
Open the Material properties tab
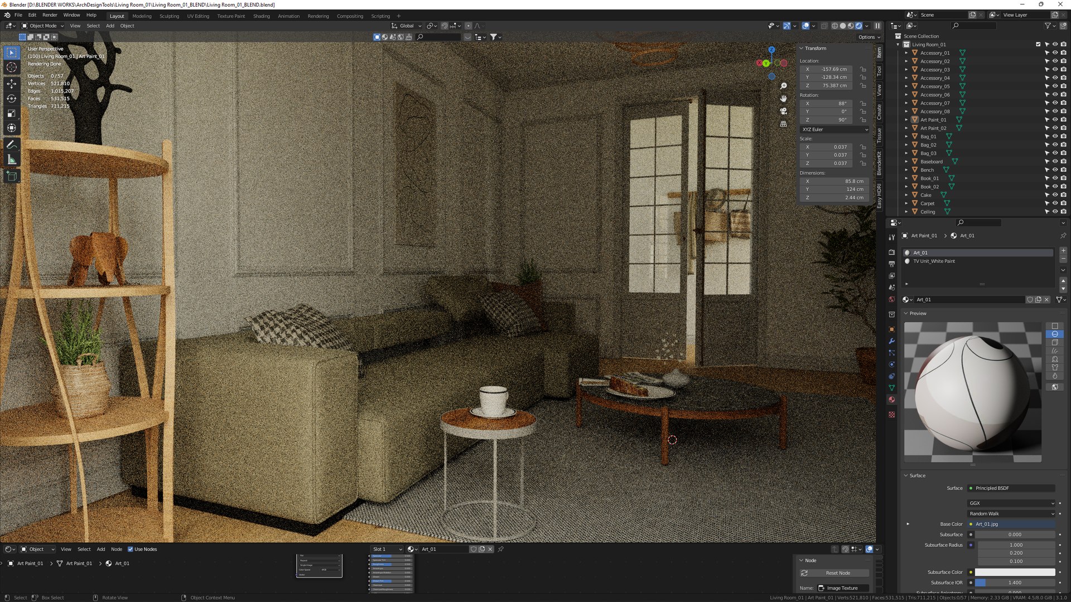click(891, 400)
